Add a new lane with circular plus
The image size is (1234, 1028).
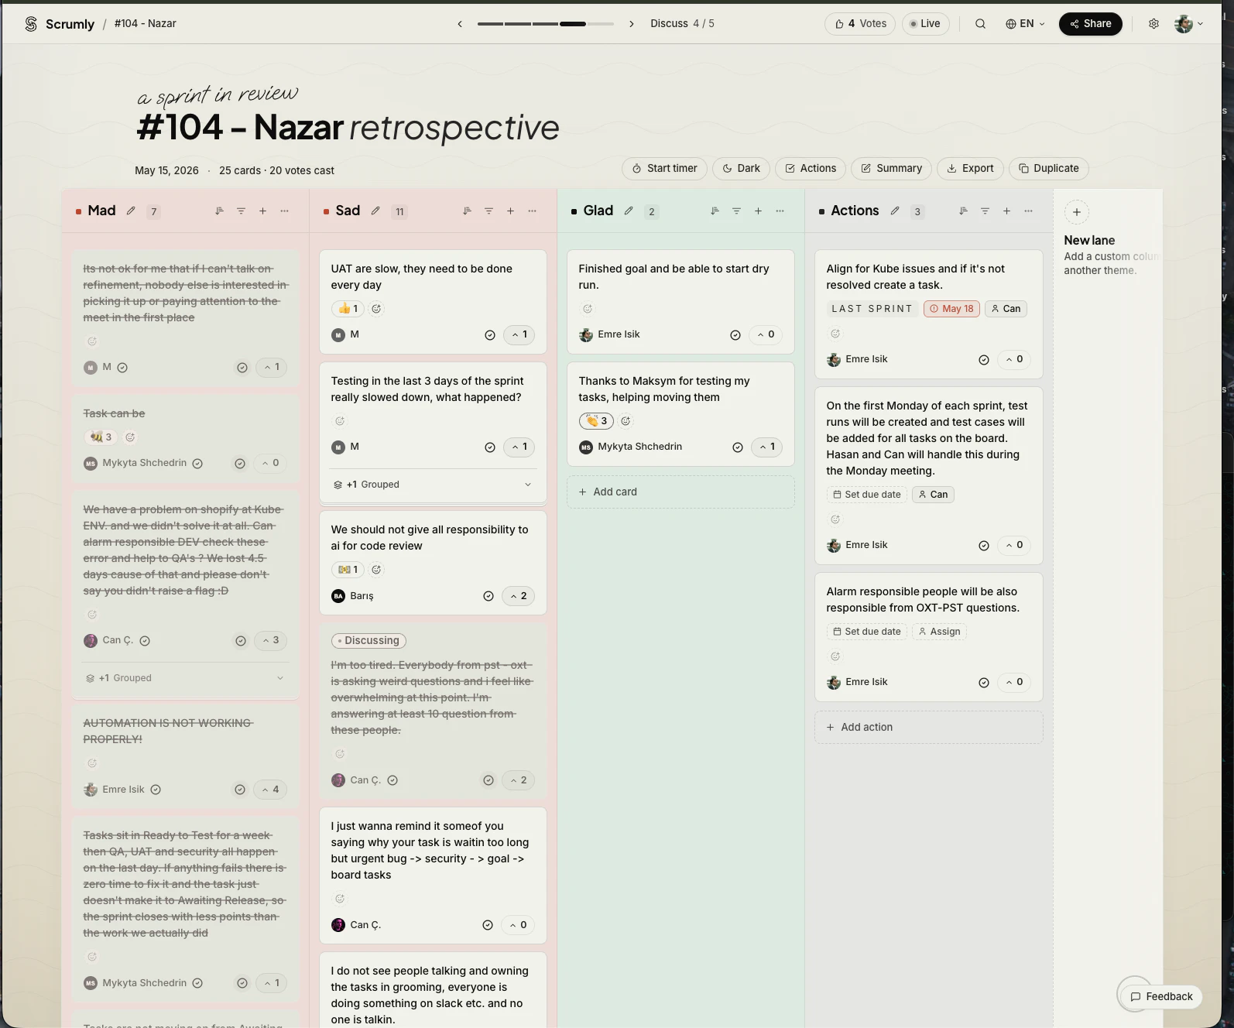click(x=1076, y=212)
